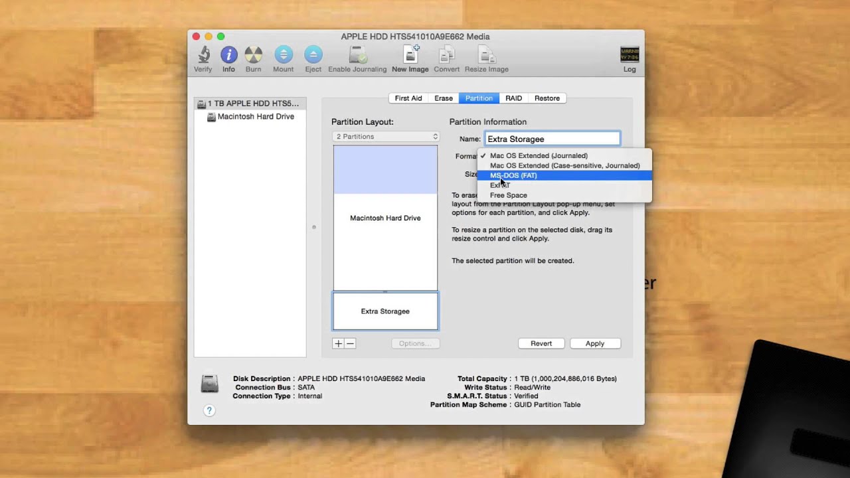Select Macintosh Hard Drive partition block
Image resolution: width=850 pixels, height=478 pixels.
click(x=385, y=218)
